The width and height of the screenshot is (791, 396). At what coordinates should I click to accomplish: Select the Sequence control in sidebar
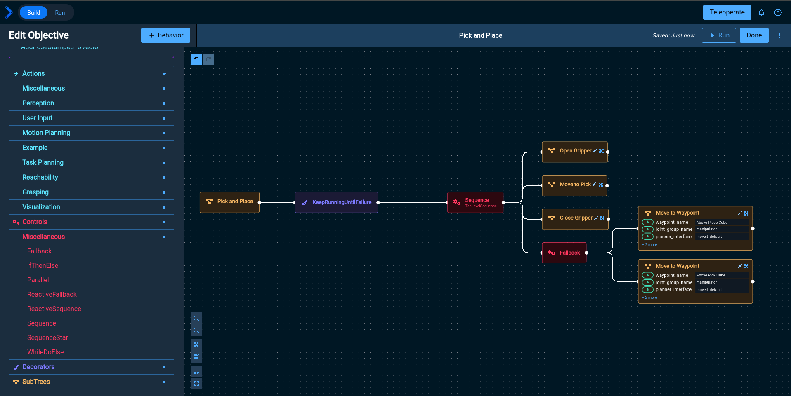pyautogui.click(x=42, y=323)
